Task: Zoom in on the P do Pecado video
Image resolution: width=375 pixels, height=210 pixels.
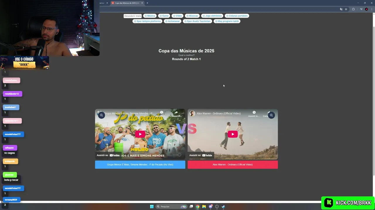Action: (101, 115)
